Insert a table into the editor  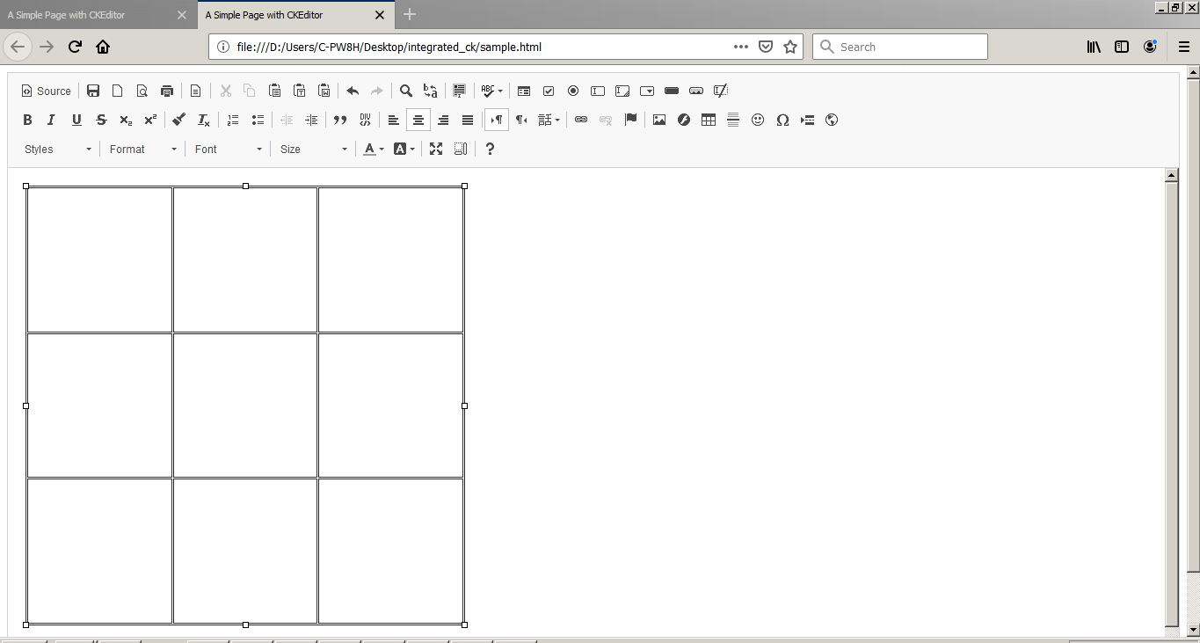709,120
